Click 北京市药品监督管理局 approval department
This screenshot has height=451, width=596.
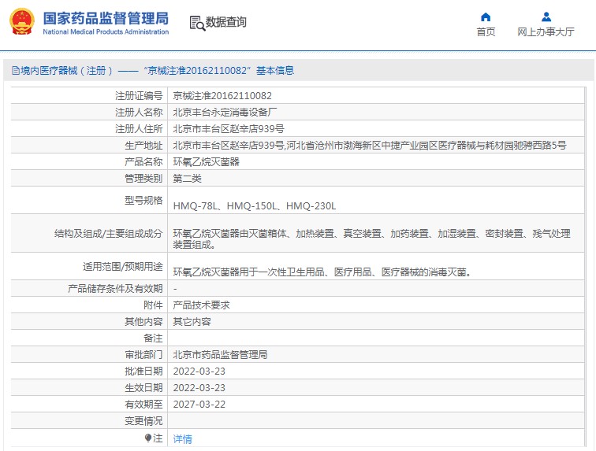[220, 354]
